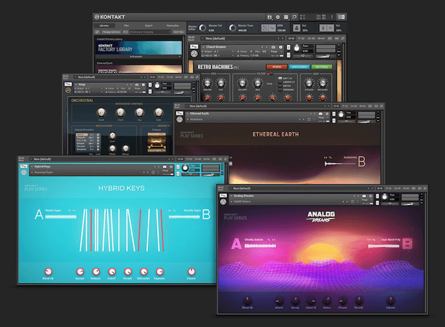Screen dimensions: 445x327
Task: Click the Hybrid Keys snapshot camera icon
Action: tap(165, 167)
